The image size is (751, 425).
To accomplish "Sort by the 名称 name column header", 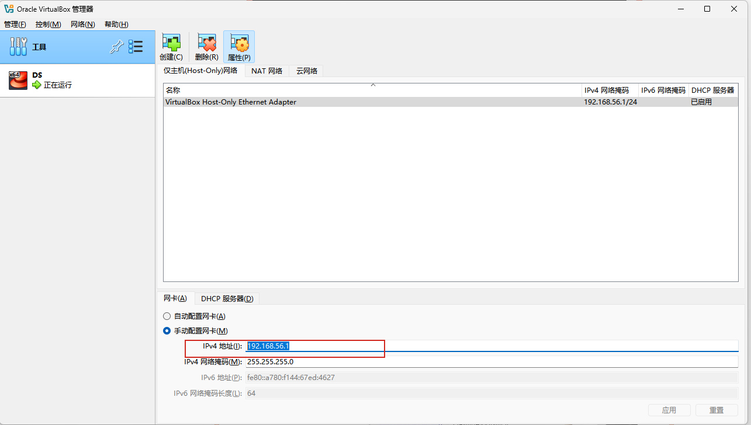I will point(373,90).
